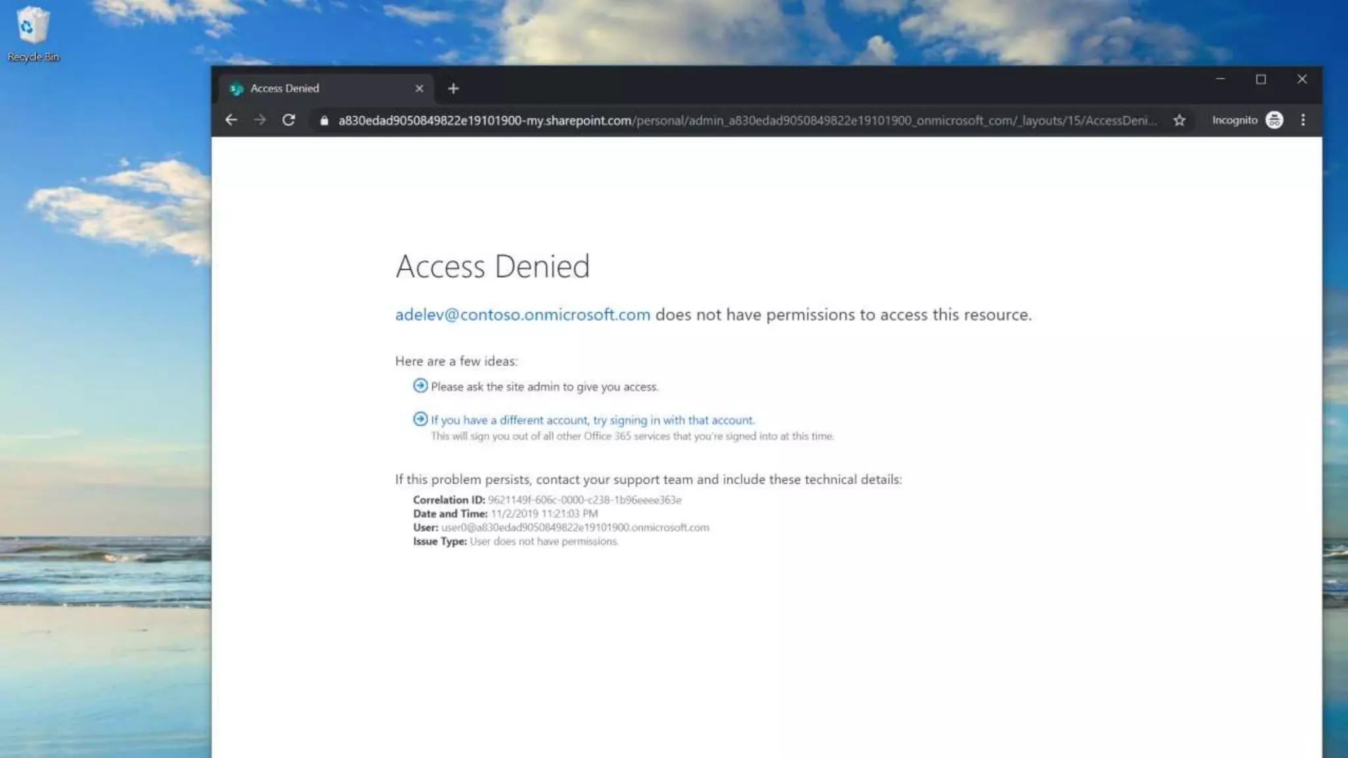This screenshot has width=1348, height=758.
Task: Click the Correlation ID value text
Action: point(584,500)
